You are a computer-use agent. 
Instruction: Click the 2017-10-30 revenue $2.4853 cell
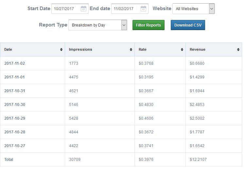197,105
